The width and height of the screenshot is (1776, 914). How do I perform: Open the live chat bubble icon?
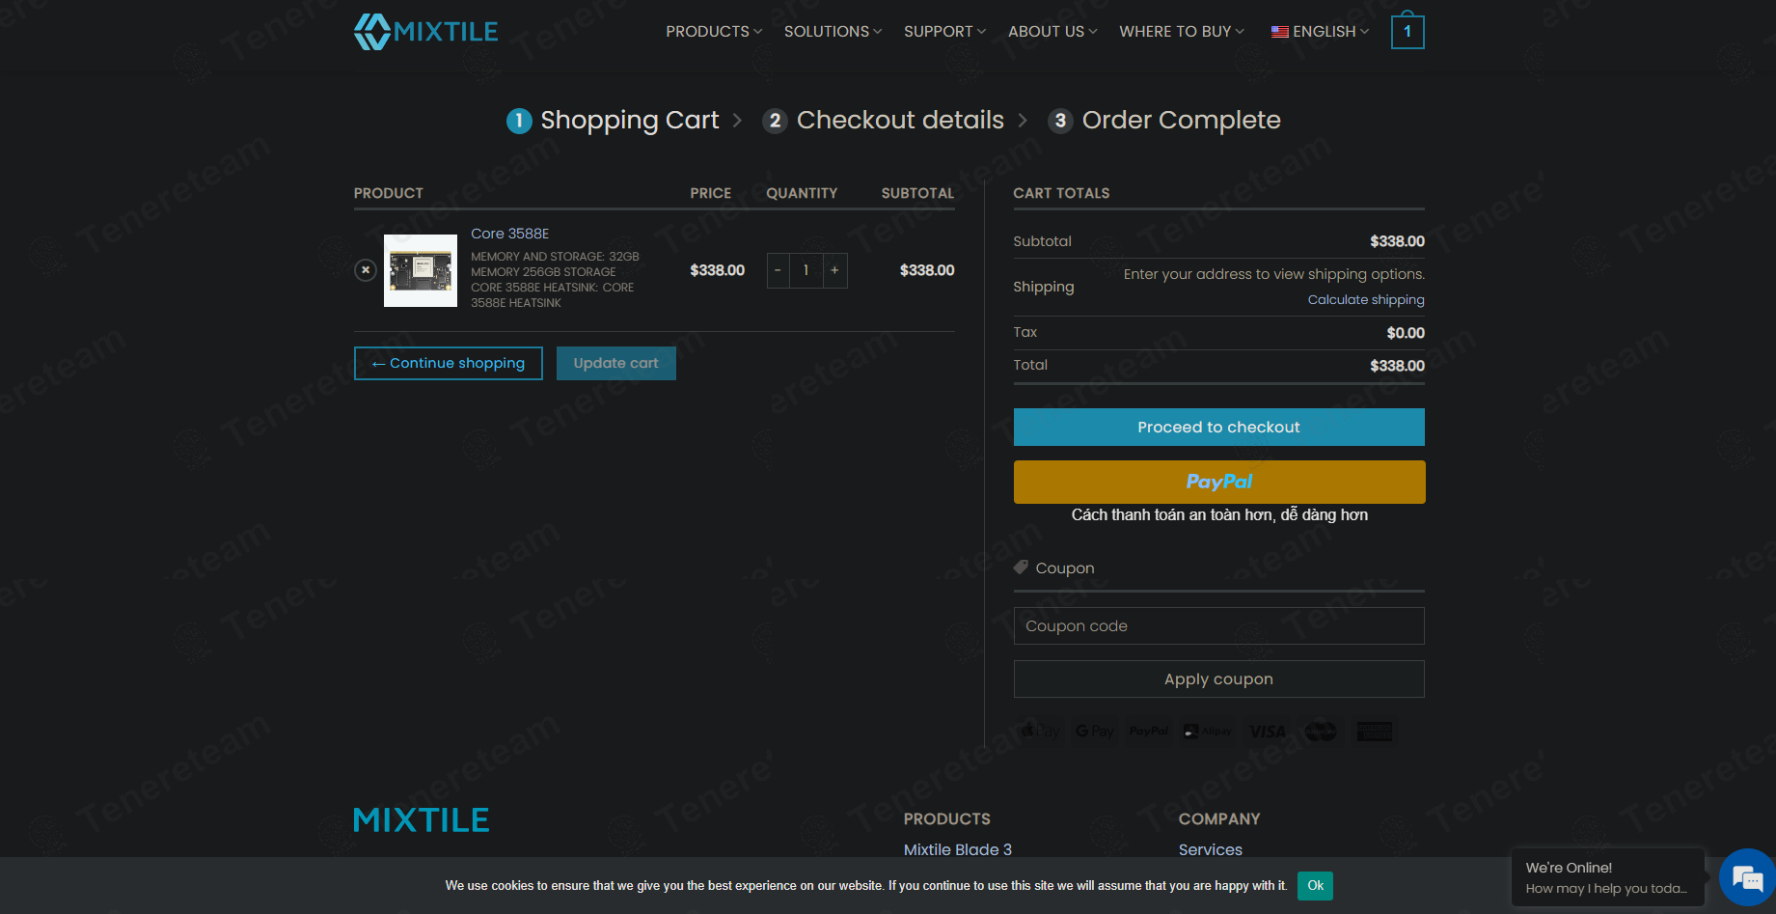coord(1746,877)
